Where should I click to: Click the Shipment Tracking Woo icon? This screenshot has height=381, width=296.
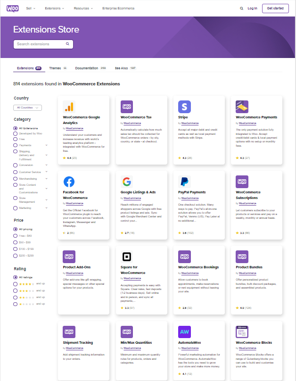tap(69, 332)
